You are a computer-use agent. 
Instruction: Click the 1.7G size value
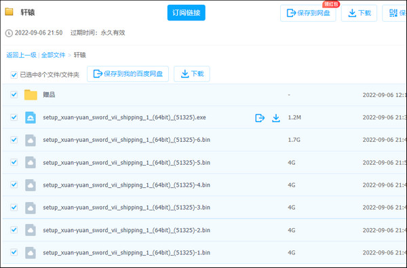click(294, 140)
